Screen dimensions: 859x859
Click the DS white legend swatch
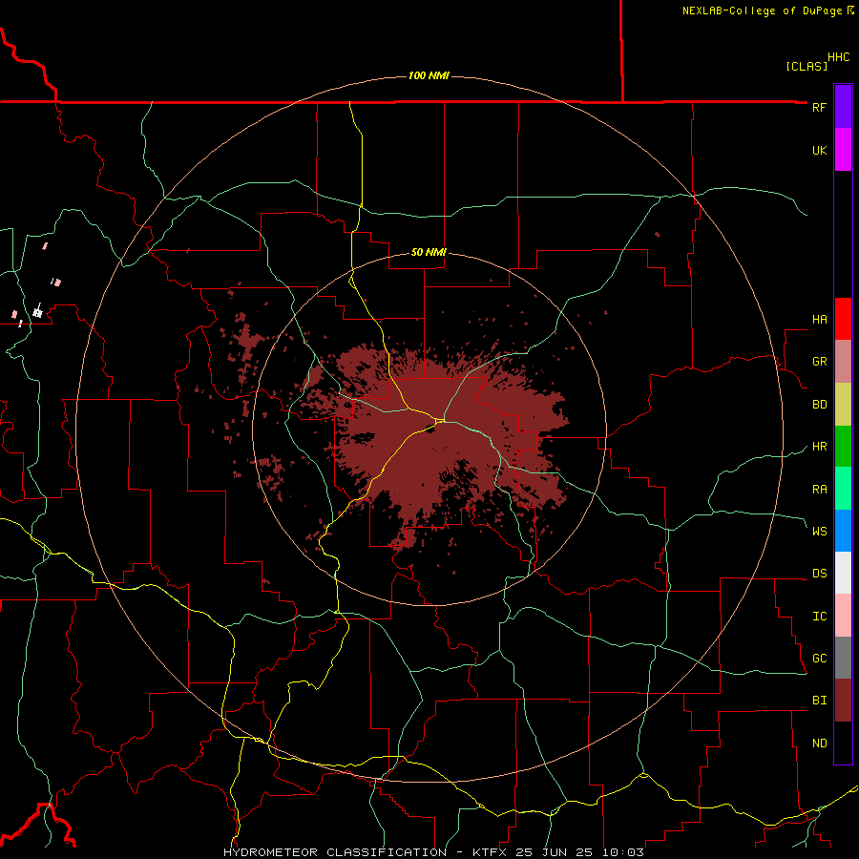pos(843,573)
